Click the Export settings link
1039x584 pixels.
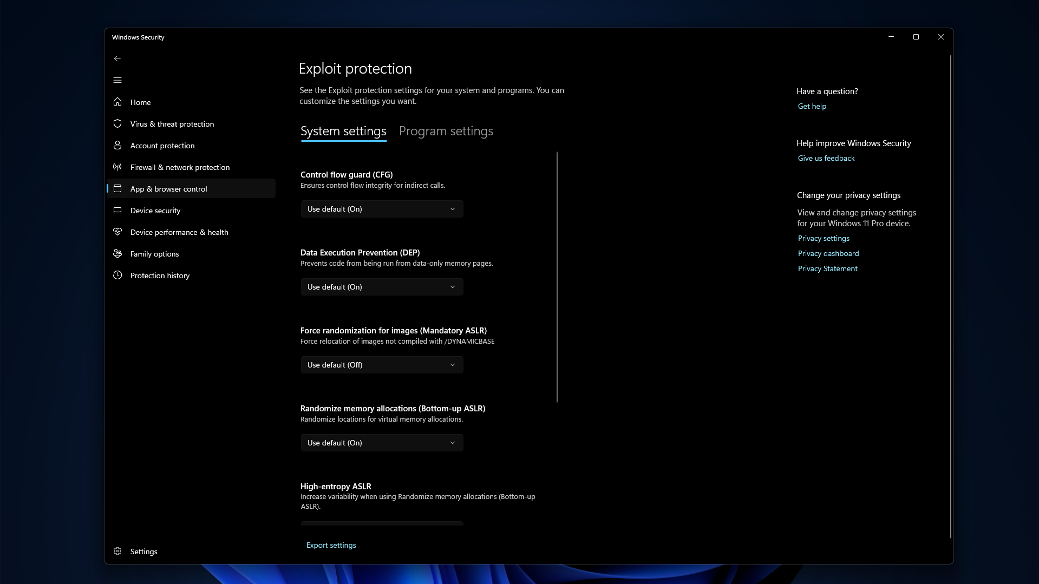[331, 545]
